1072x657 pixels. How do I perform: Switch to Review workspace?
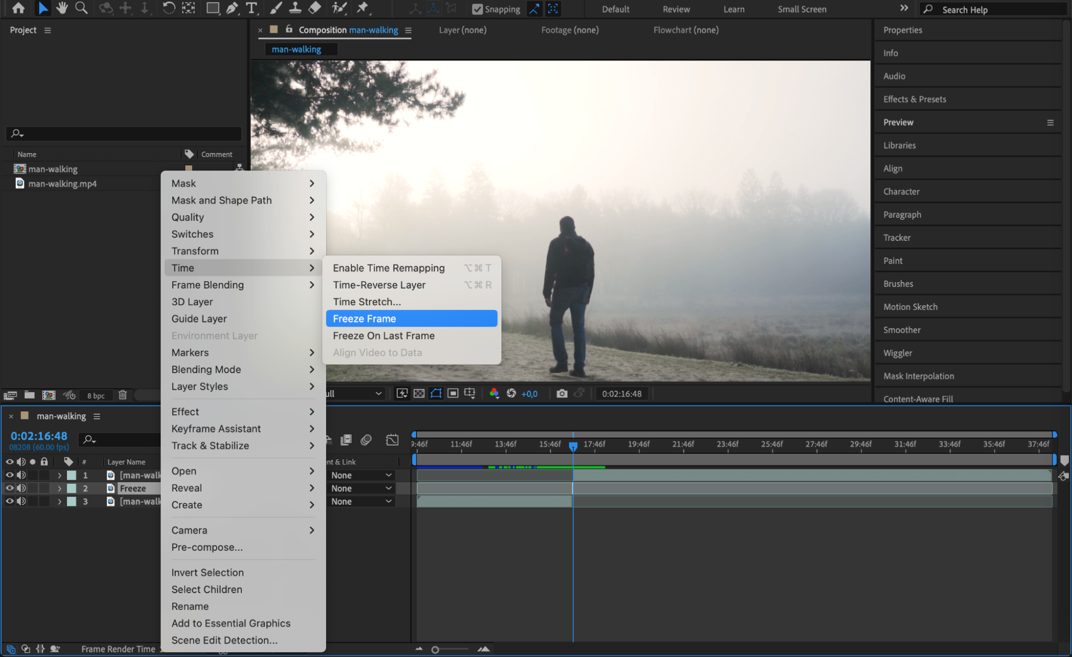[x=676, y=9]
